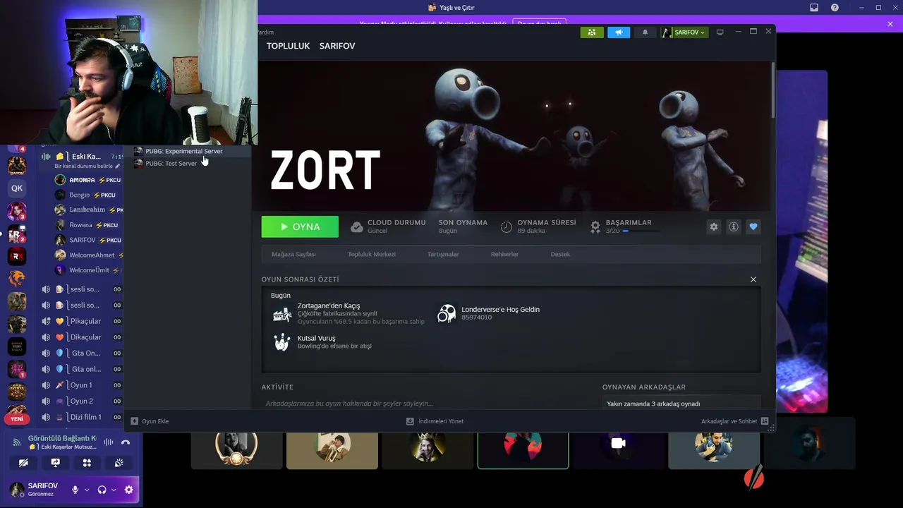
Task: Select voice user WelcomeAhmet
Action: [88, 255]
